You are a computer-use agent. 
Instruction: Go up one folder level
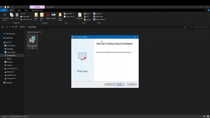(x=13, y=27)
